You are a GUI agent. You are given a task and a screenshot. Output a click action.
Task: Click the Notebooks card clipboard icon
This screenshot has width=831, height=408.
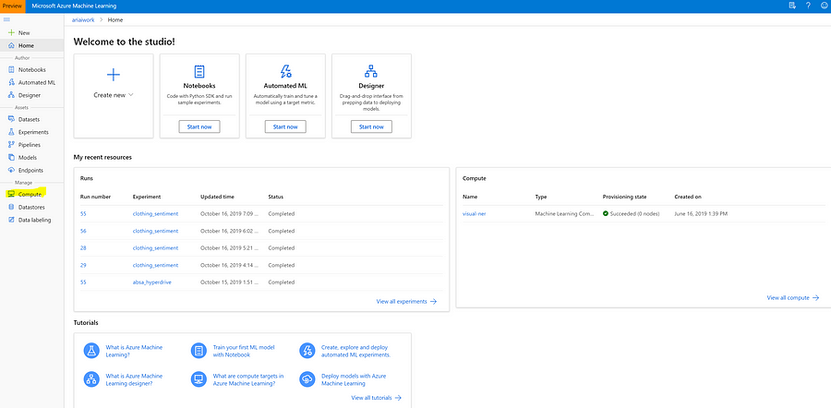199,71
